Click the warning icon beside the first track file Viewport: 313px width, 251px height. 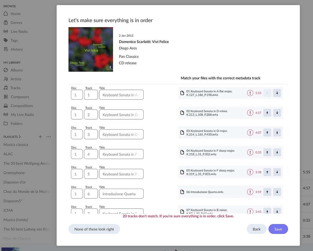click(250, 93)
